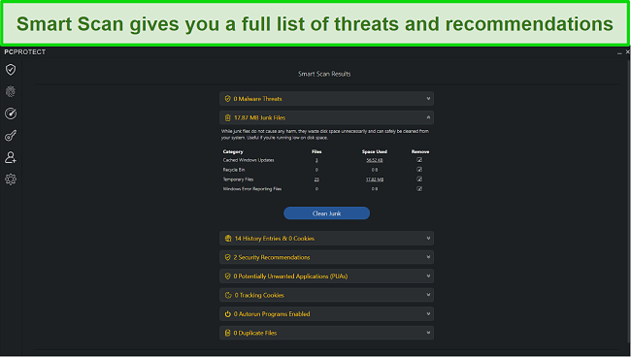
Task: Expand the 0 Autorun Programs Enabled arrow
Action: 428,314
